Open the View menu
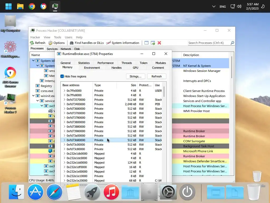The height and width of the screenshot is (203, 270). 47,37
